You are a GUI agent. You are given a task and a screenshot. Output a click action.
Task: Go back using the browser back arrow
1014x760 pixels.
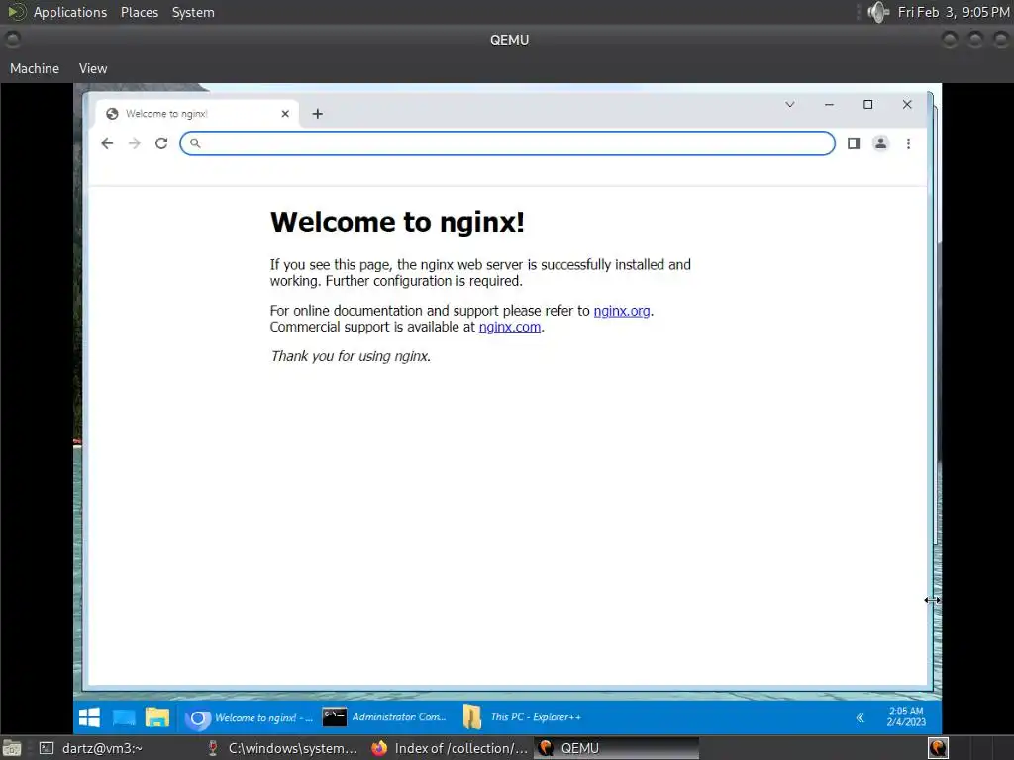coord(107,143)
